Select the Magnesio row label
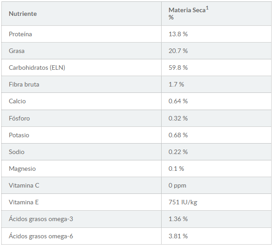Image resolution: width=273 pixels, height=246 pixels. (22, 169)
